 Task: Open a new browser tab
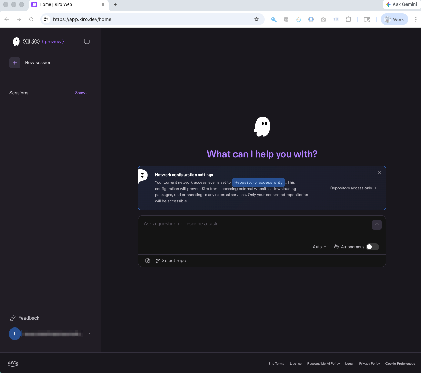(x=116, y=4)
